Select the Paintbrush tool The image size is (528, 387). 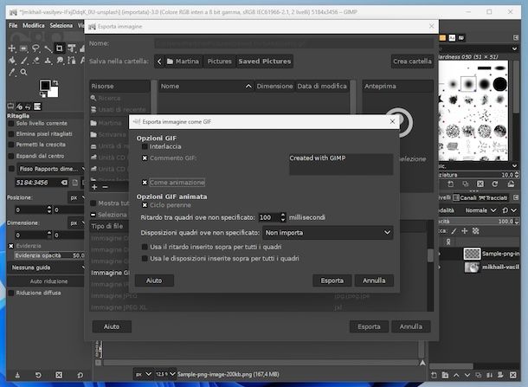coord(24,61)
